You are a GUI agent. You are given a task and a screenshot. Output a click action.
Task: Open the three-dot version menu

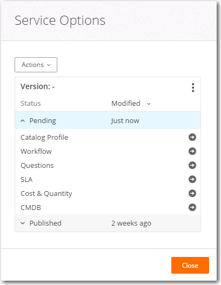coord(193,87)
